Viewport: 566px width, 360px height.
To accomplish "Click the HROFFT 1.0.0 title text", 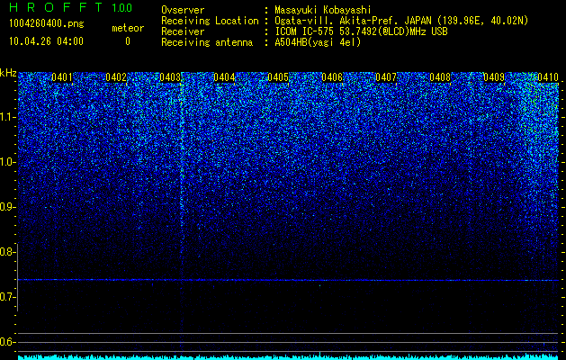I will tap(71, 7).
